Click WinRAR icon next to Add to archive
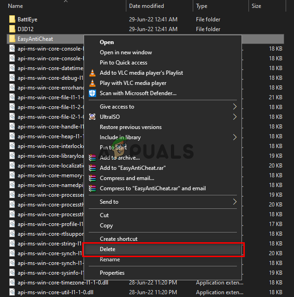 92,158
